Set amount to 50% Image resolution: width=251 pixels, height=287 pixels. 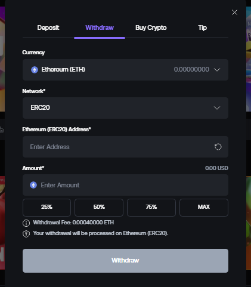(99, 207)
